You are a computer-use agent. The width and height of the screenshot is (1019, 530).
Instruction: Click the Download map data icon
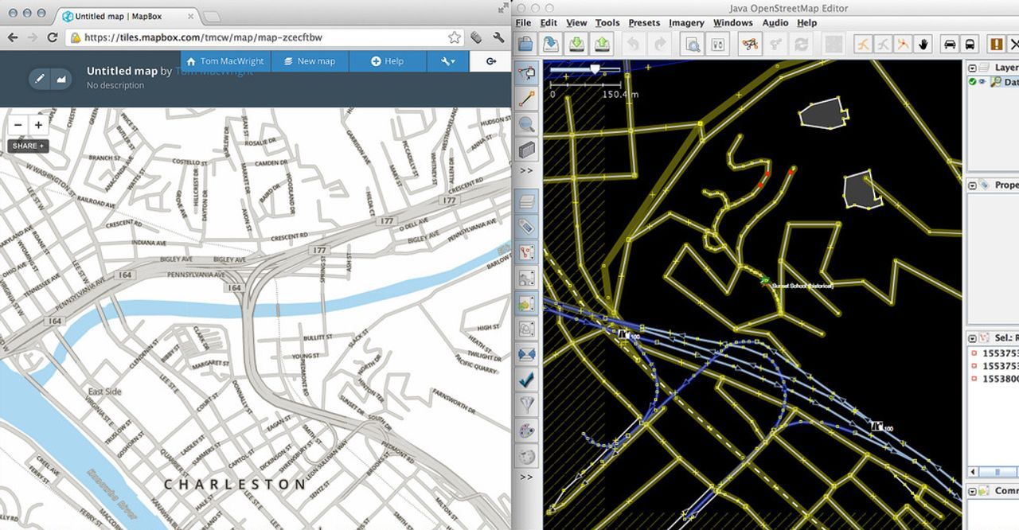(x=576, y=44)
